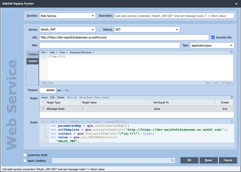Click the Plain Text mode label

[47, 83]
